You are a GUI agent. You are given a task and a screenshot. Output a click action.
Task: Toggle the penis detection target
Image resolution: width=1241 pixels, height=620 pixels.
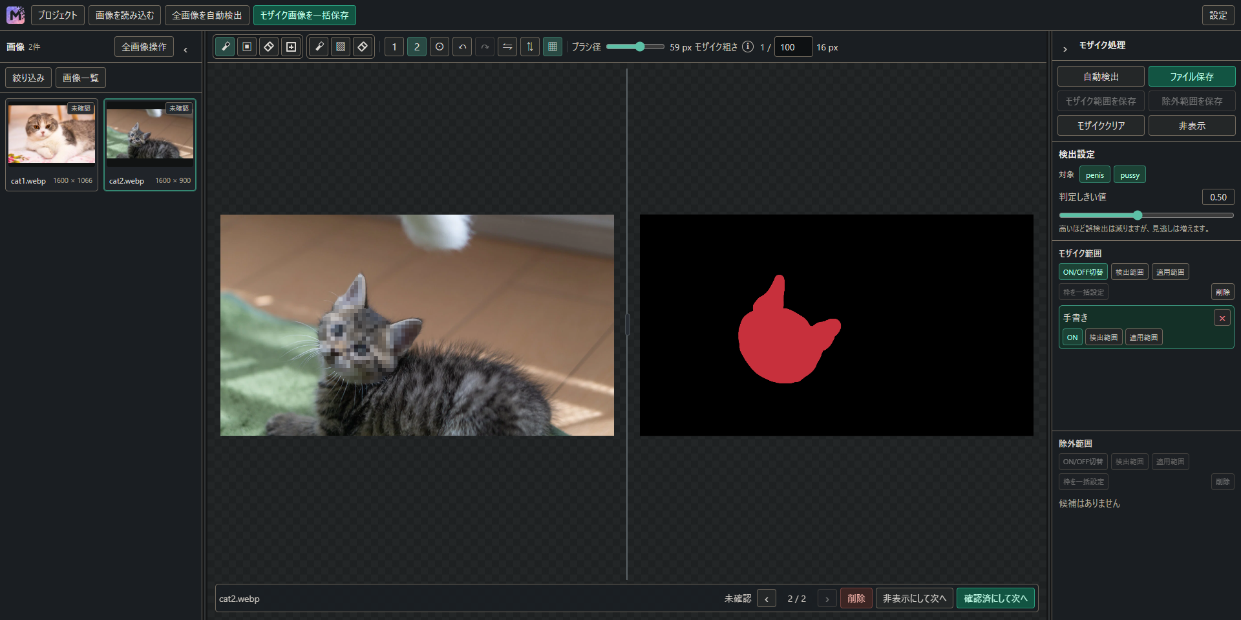[x=1095, y=175]
